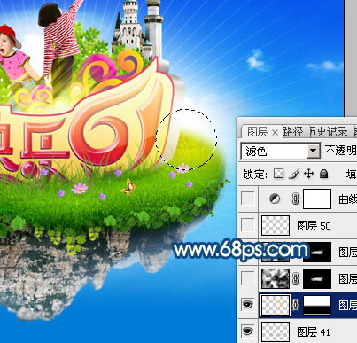Click the chain link on the layer directly above the selected layer
The width and height of the screenshot is (357, 343).
pos(295,278)
